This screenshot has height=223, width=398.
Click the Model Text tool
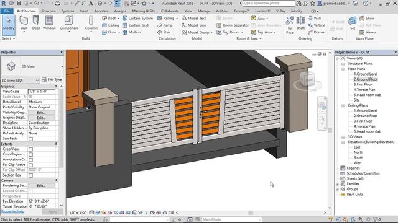(x=193, y=18)
